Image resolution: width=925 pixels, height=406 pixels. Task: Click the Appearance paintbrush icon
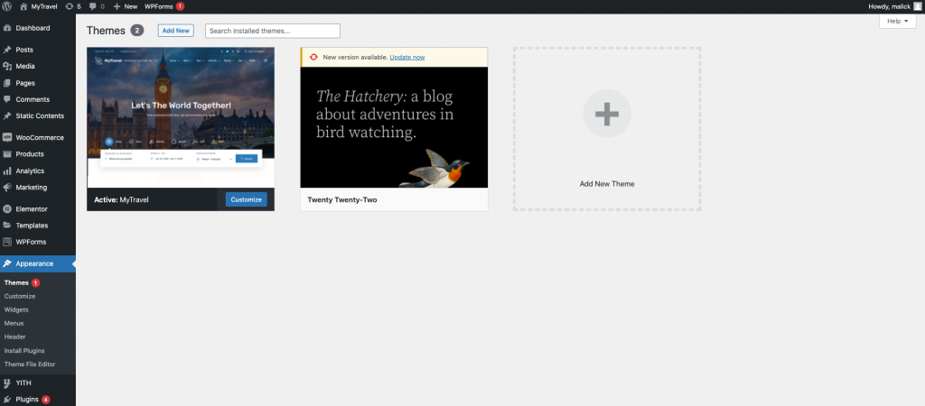coord(7,263)
